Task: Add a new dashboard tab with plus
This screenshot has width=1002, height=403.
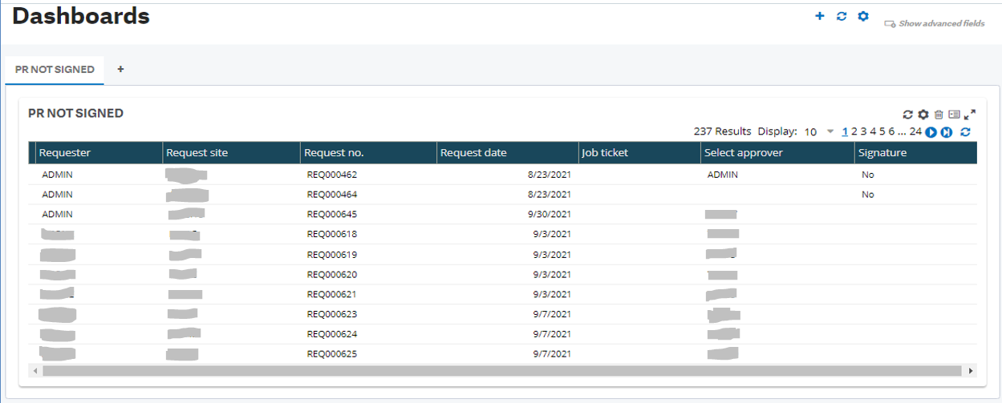Action: [120, 70]
